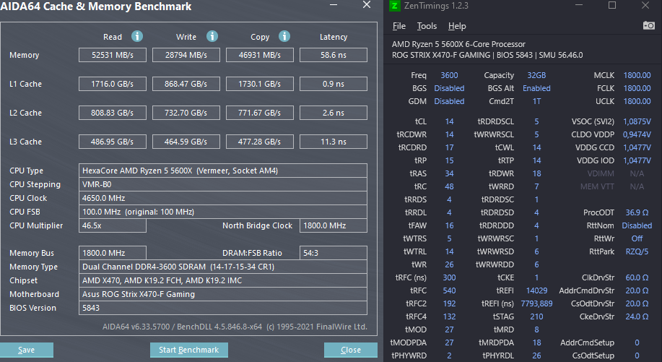The height and width of the screenshot is (362, 662).
Task: Click the tRAS value 34
Action: 449,173
